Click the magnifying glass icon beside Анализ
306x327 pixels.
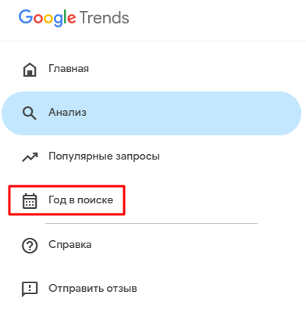pos(29,113)
